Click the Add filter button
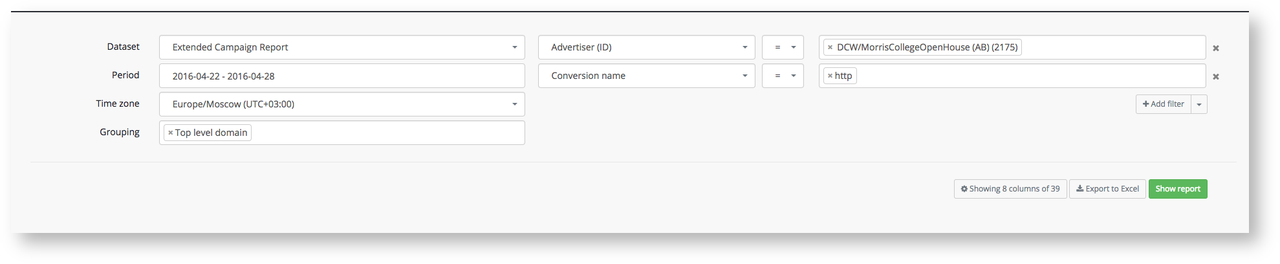Viewport: 1280px width, 264px height. click(x=1163, y=104)
